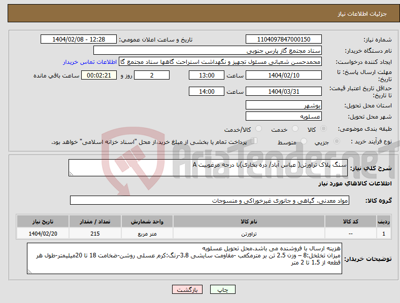Click the row number cell 1

point(384,234)
